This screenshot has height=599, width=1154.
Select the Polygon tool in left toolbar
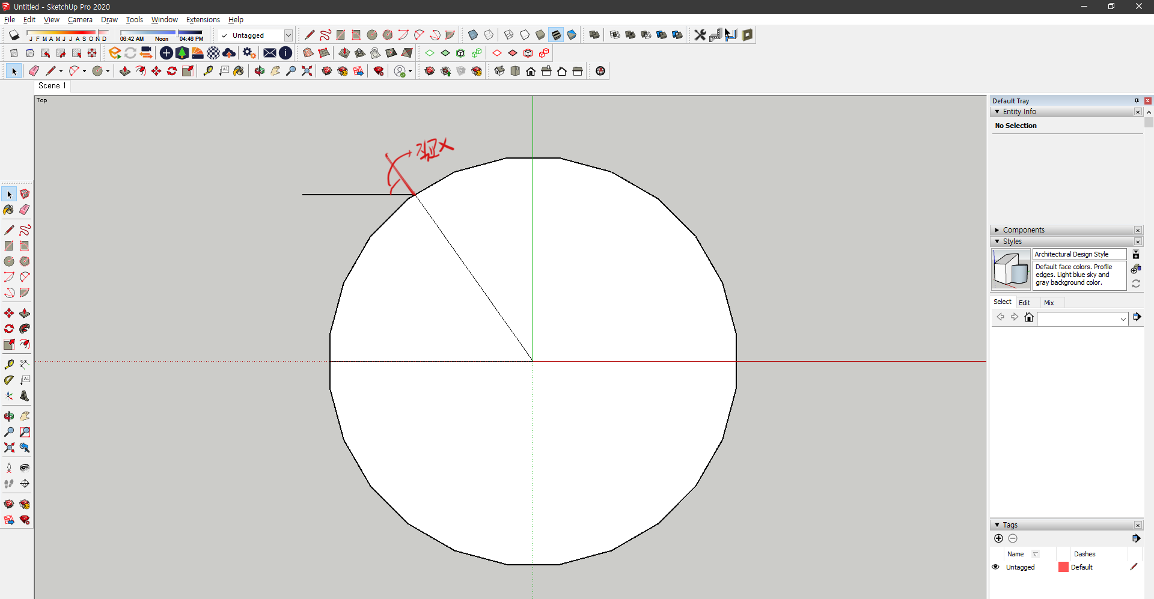(25, 261)
